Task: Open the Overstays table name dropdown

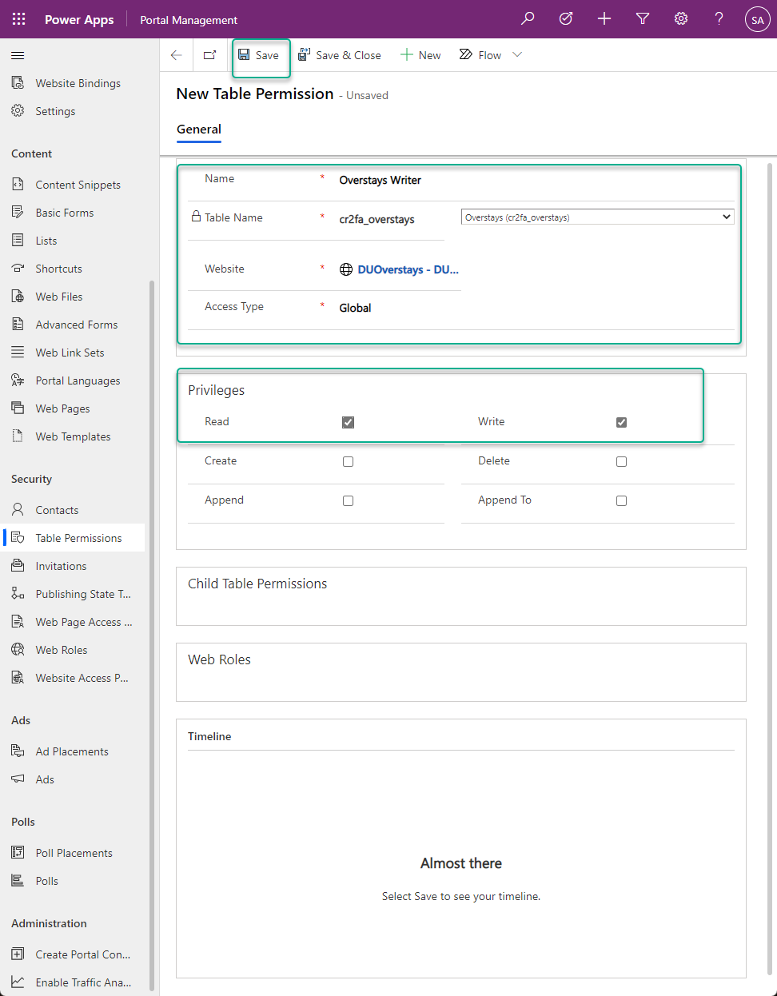Action: 597,217
